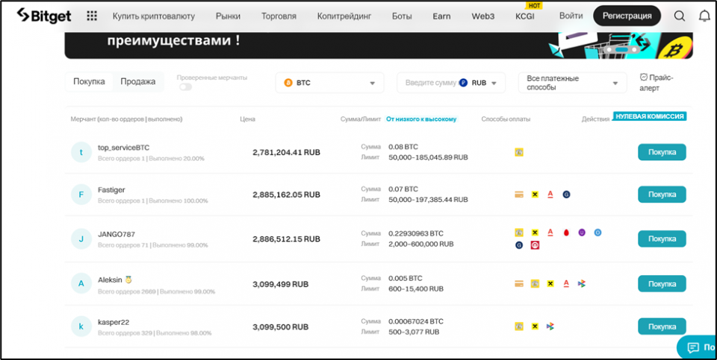Toggle the Проверенные мерчанты switch
Screen dimensions: 717x360
[x=185, y=87]
